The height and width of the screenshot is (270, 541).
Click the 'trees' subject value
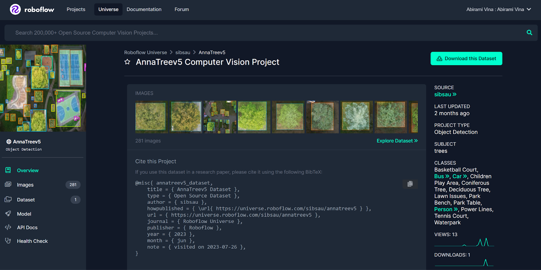click(441, 151)
